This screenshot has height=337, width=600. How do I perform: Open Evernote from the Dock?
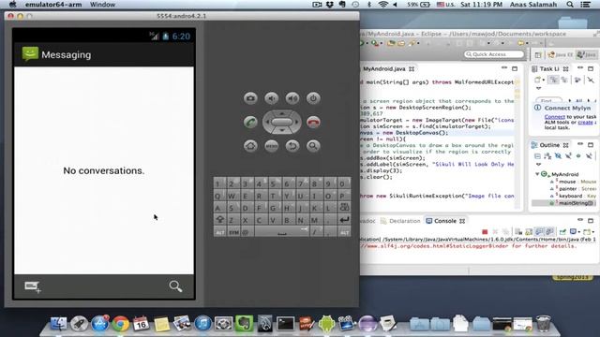[x=244, y=324]
